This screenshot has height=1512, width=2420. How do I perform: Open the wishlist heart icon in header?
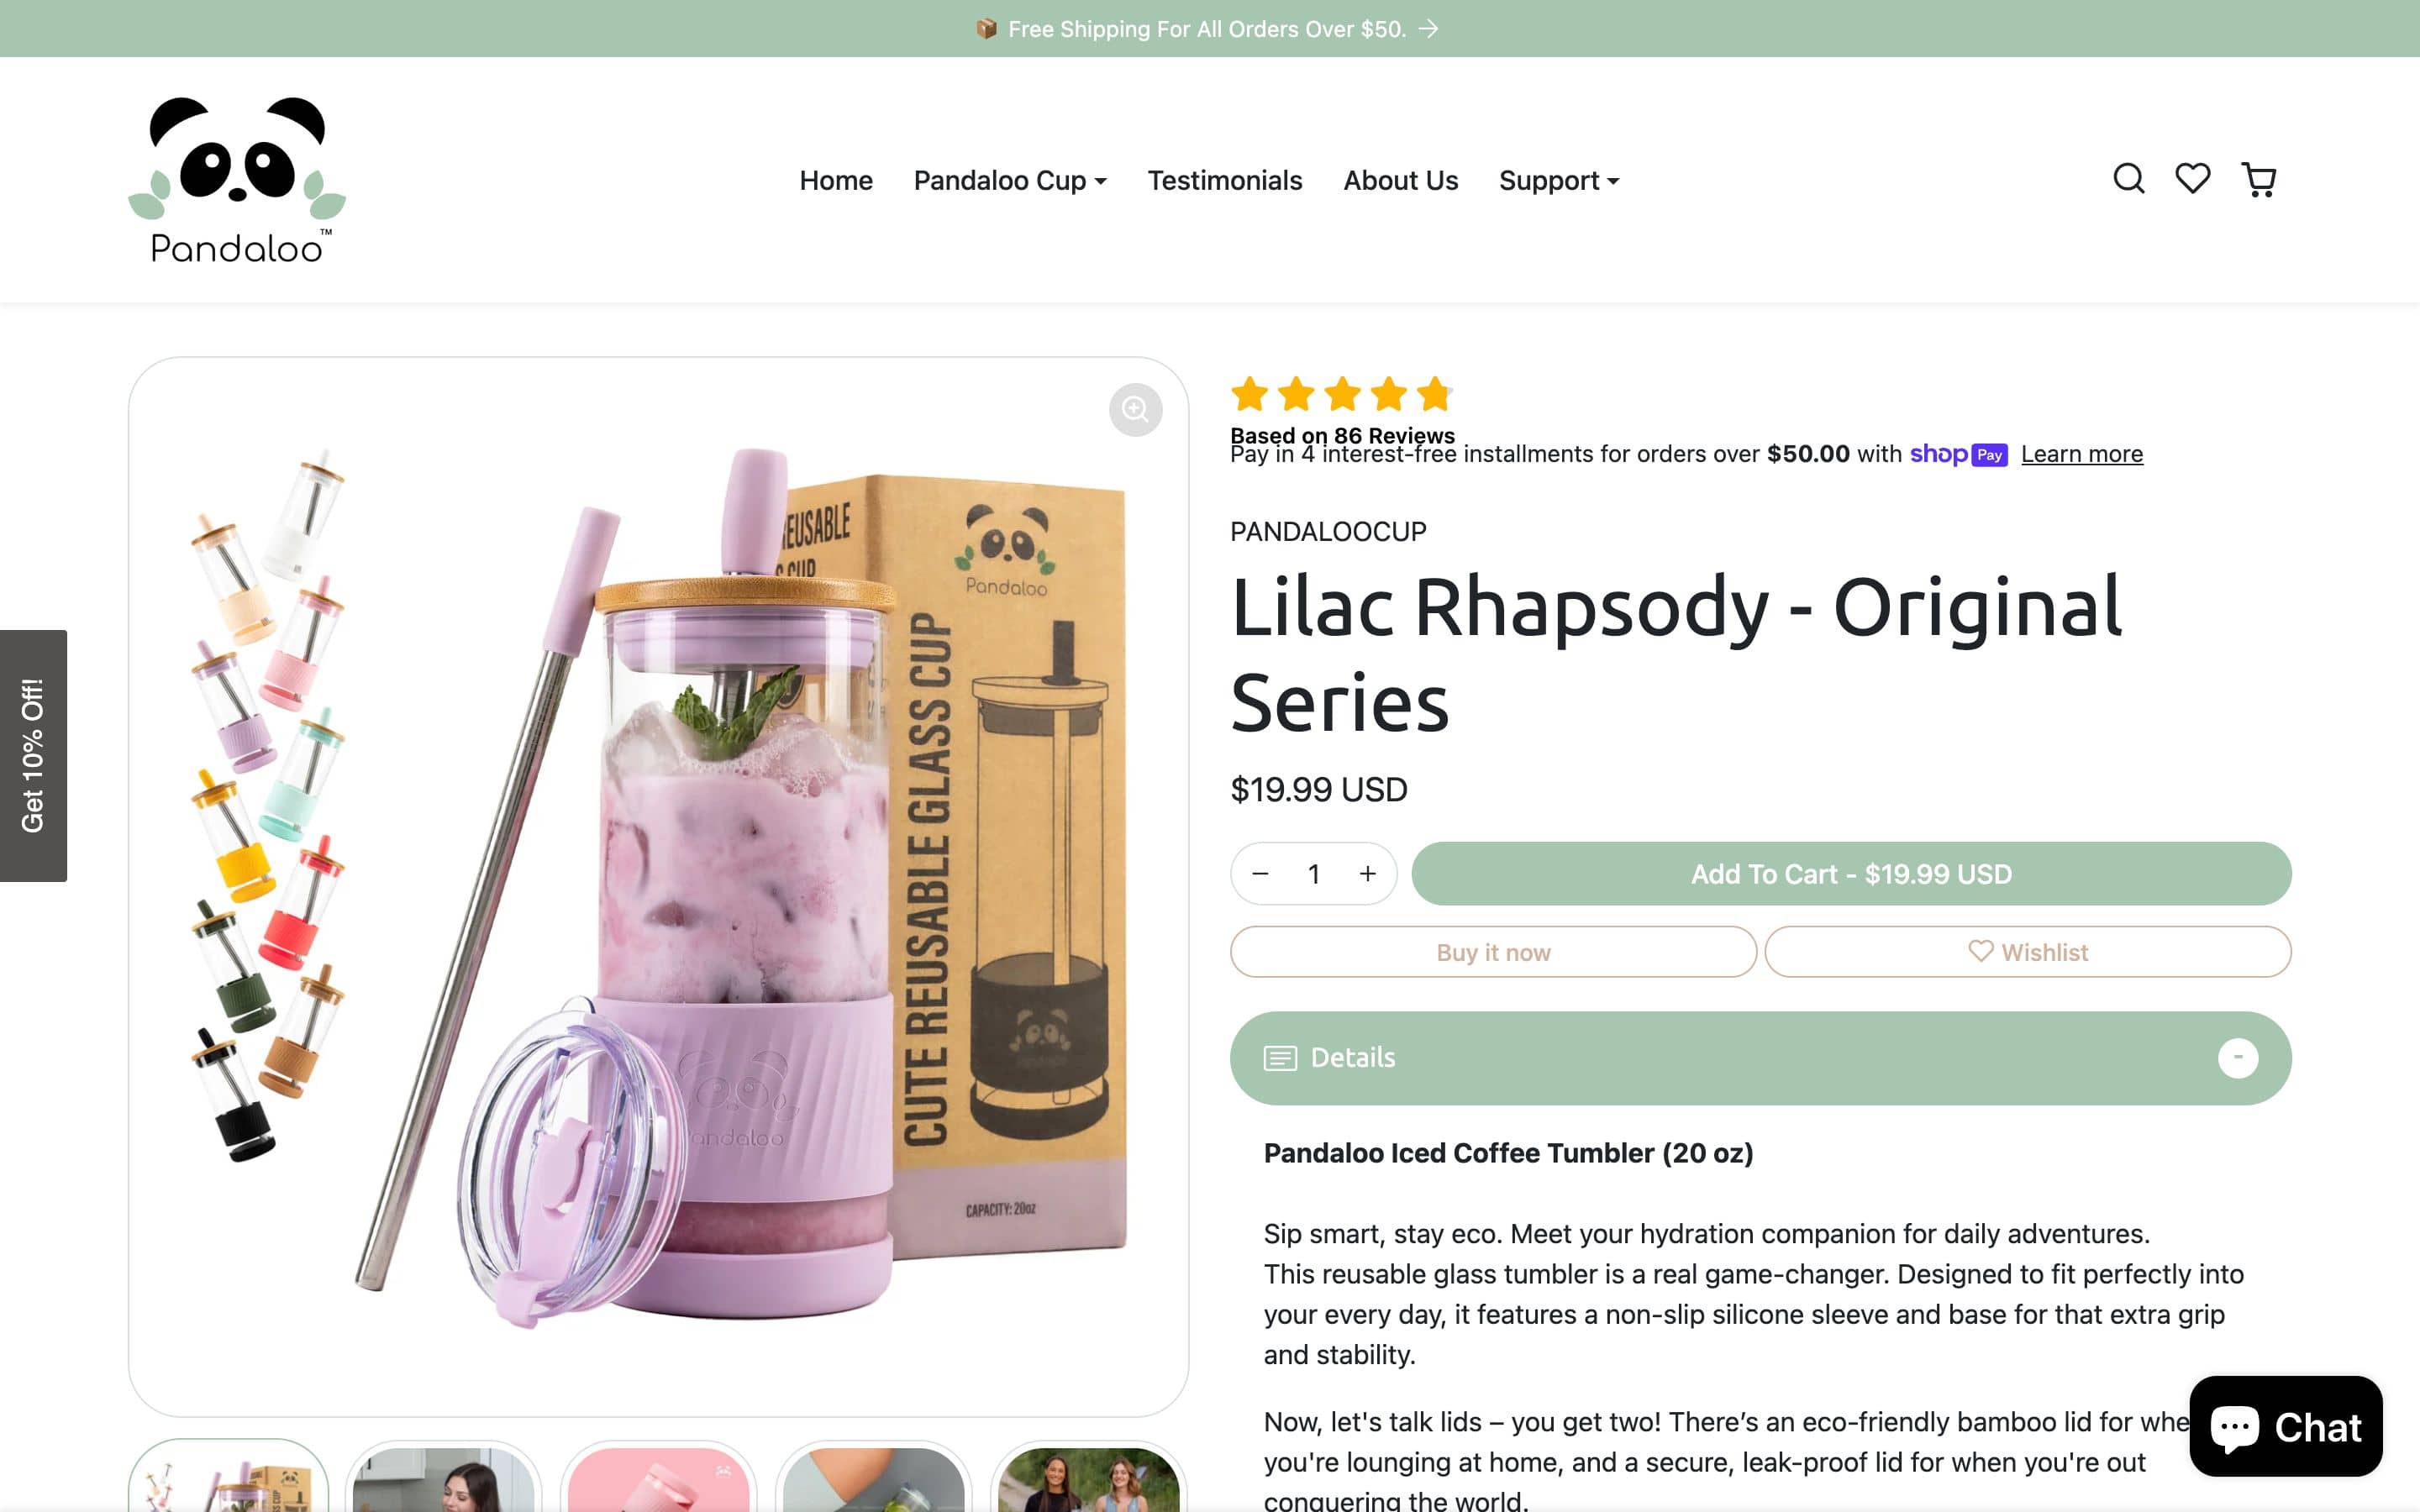pos(2192,179)
